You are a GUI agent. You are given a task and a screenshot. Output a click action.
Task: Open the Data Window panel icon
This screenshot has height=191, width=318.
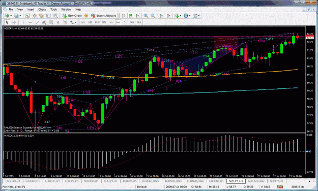pyautogui.click(x=35, y=16)
